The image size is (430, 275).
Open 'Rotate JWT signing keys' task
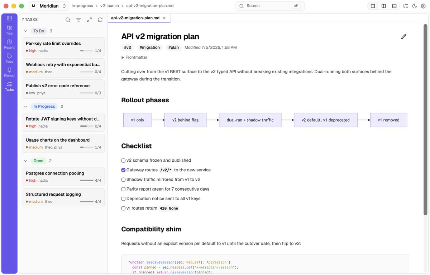coord(63,122)
